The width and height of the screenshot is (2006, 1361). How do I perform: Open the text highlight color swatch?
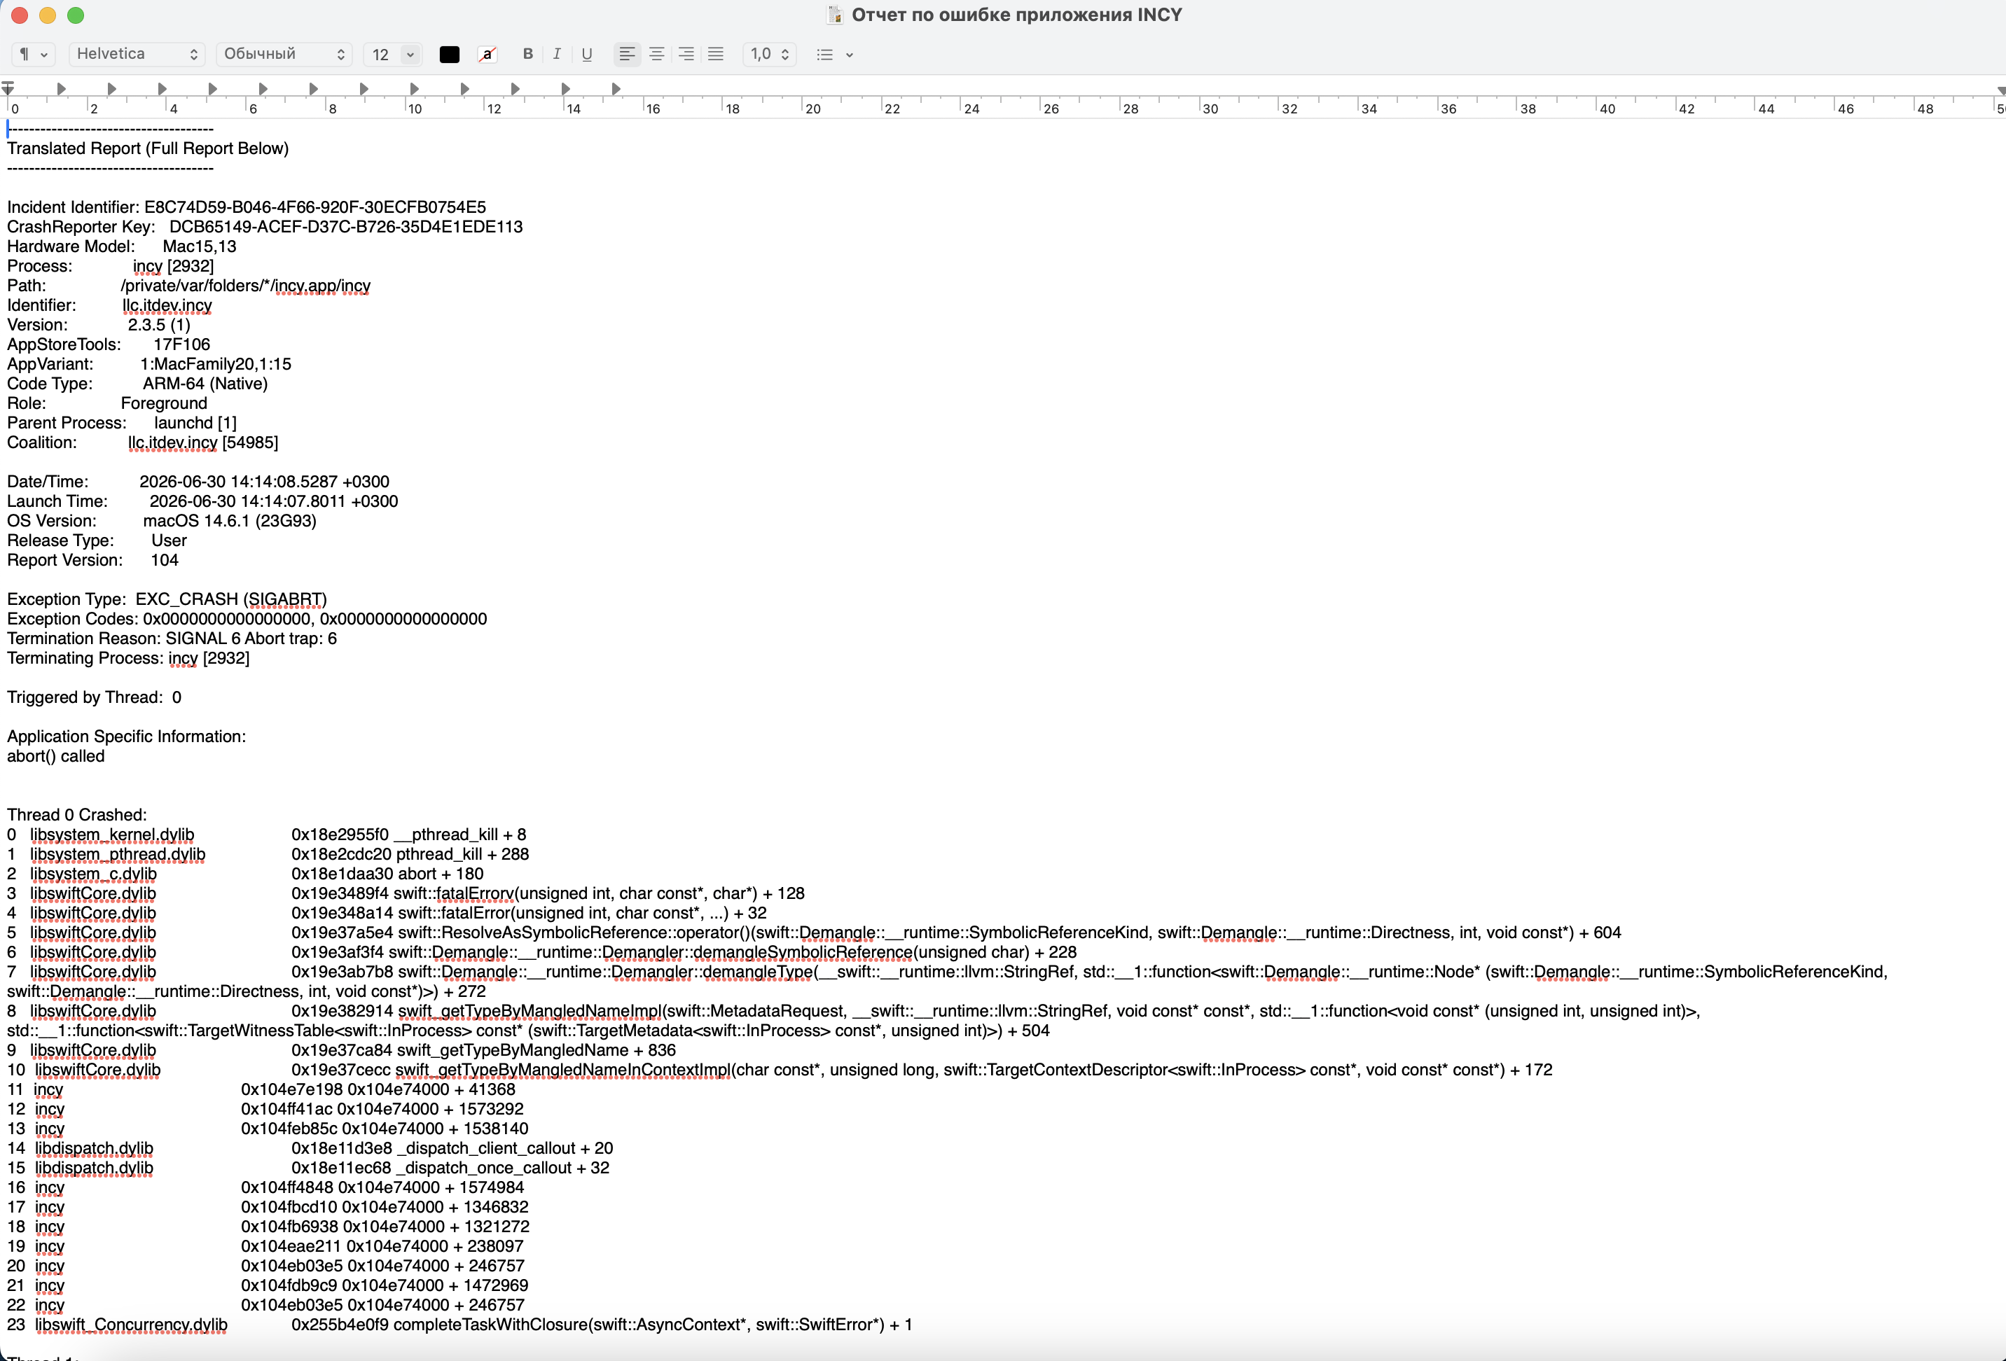487,55
